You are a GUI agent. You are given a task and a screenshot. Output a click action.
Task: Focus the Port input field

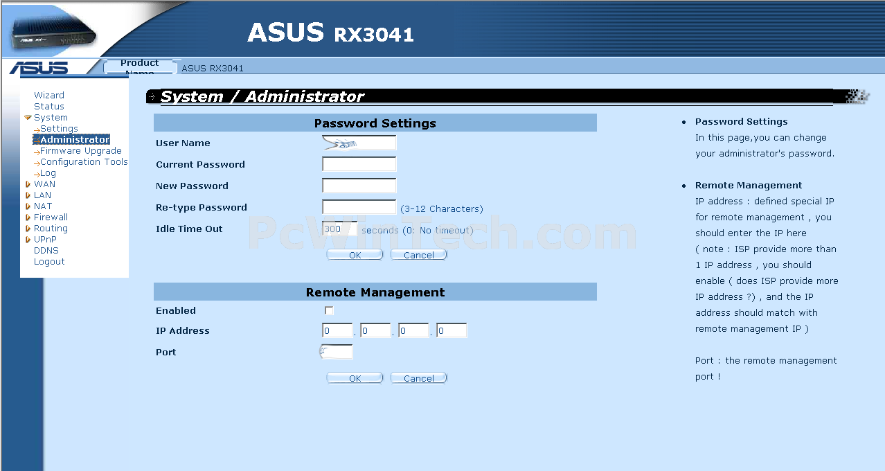coord(337,352)
